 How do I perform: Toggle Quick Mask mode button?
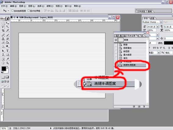click(7, 77)
